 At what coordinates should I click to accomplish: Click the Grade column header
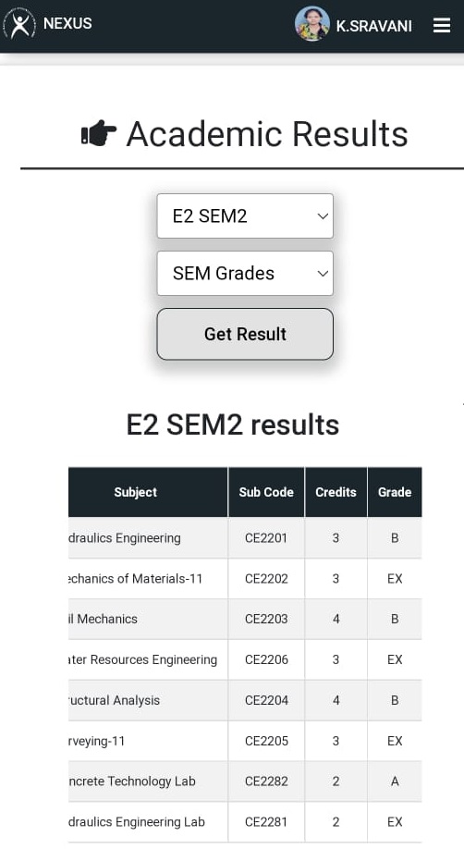click(x=395, y=492)
